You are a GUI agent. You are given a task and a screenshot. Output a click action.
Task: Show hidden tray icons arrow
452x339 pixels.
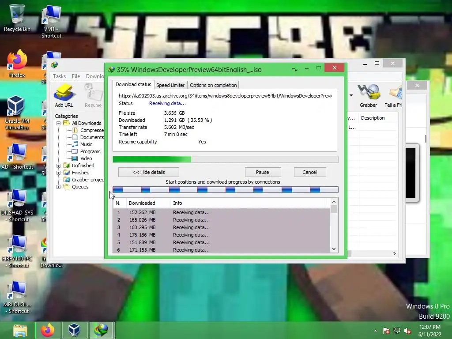(x=375, y=331)
